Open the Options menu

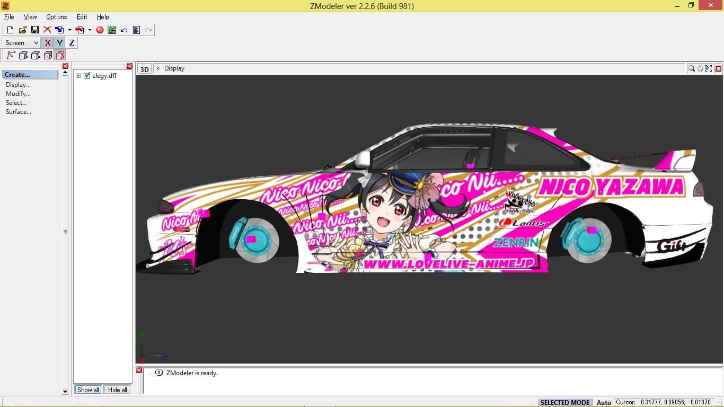click(x=56, y=17)
